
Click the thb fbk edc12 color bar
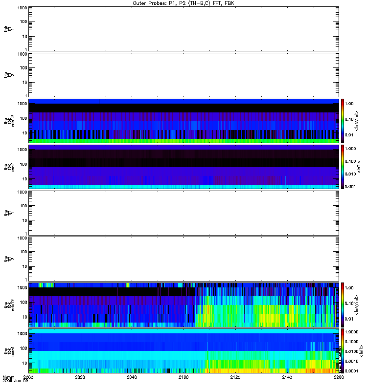[x=343, y=121]
